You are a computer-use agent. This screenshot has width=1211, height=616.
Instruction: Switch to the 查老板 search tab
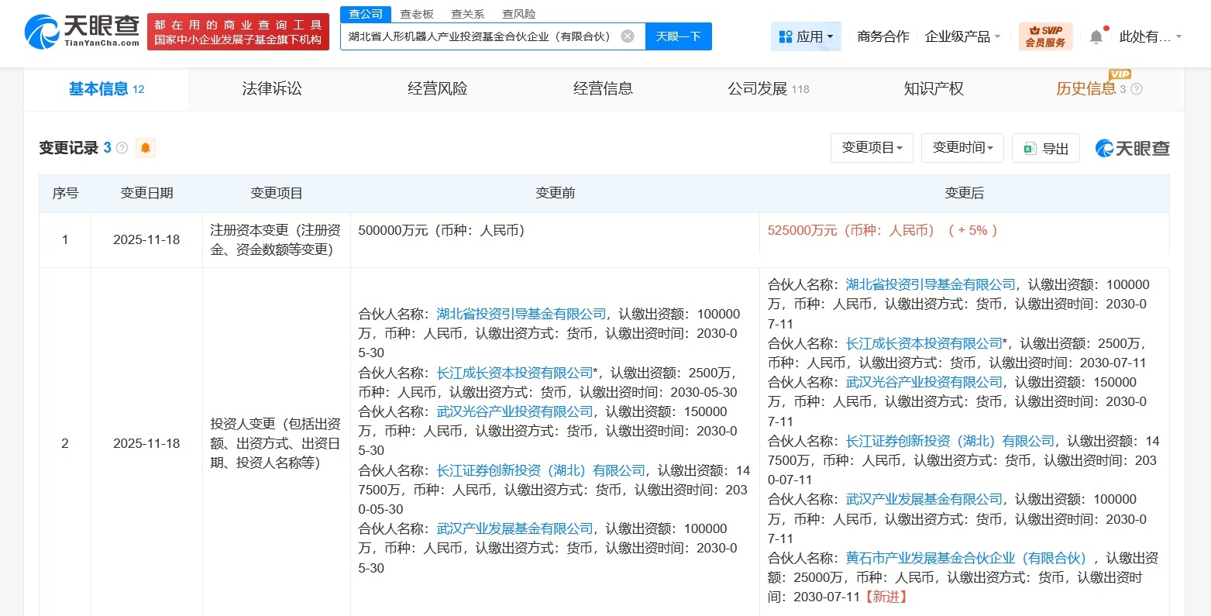[415, 13]
